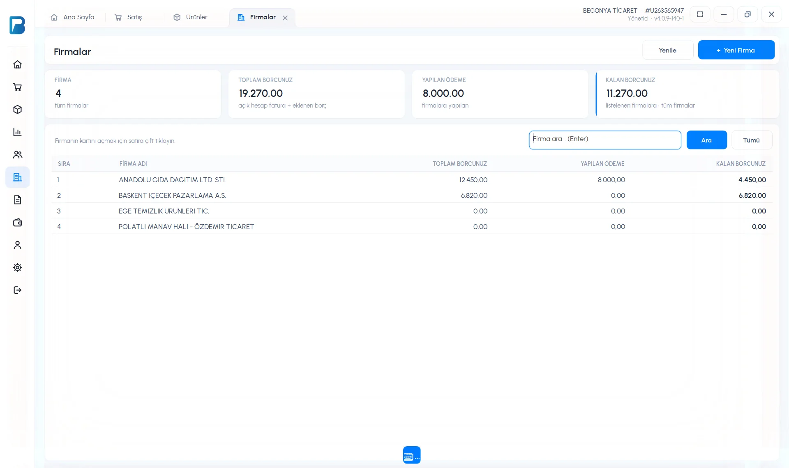Open the on-screen keyboard button at bottom

(x=412, y=455)
